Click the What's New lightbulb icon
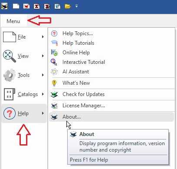Image resolution: width=177 pixels, height=169 pixels. click(x=54, y=83)
